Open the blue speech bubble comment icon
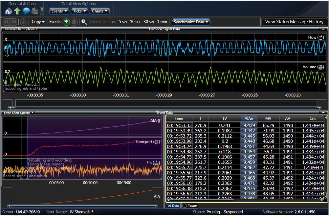 pyautogui.click(x=26, y=11)
